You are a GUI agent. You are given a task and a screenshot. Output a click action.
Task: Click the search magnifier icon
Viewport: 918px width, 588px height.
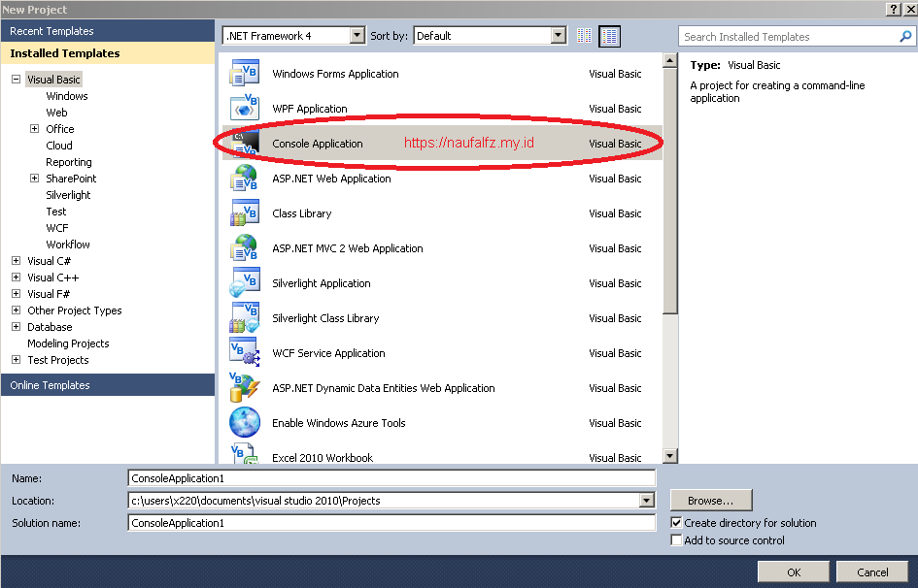pyautogui.click(x=905, y=36)
